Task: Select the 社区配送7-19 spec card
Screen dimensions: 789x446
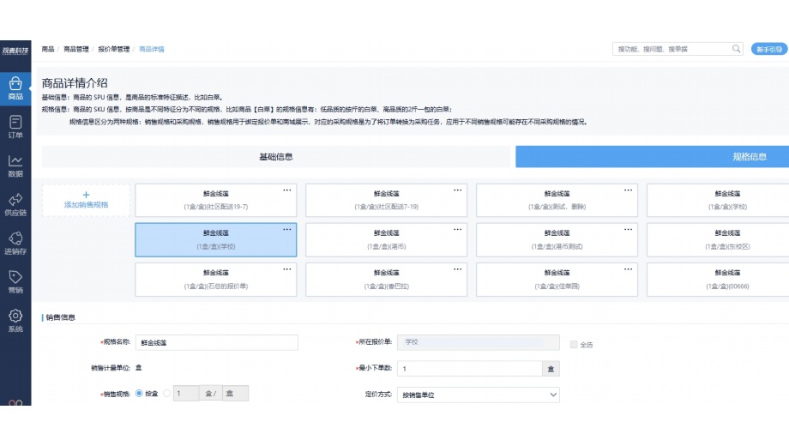Action: [x=387, y=201]
